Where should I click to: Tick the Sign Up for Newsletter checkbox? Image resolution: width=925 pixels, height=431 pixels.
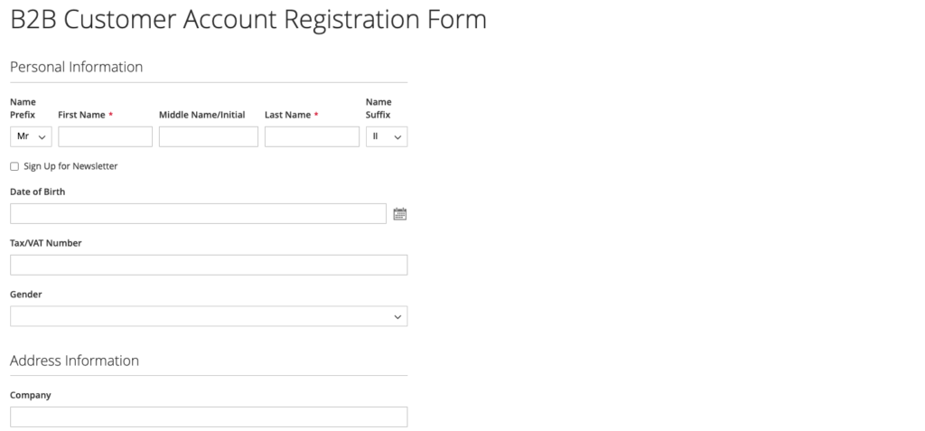(14, 166)
